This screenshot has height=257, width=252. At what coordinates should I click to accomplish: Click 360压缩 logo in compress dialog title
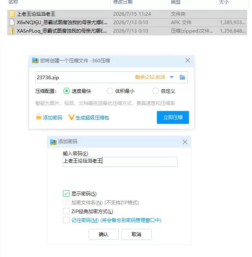point(35,61)
